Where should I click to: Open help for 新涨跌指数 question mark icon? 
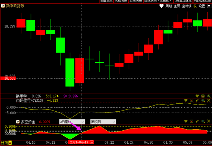[x=3, y=6]
